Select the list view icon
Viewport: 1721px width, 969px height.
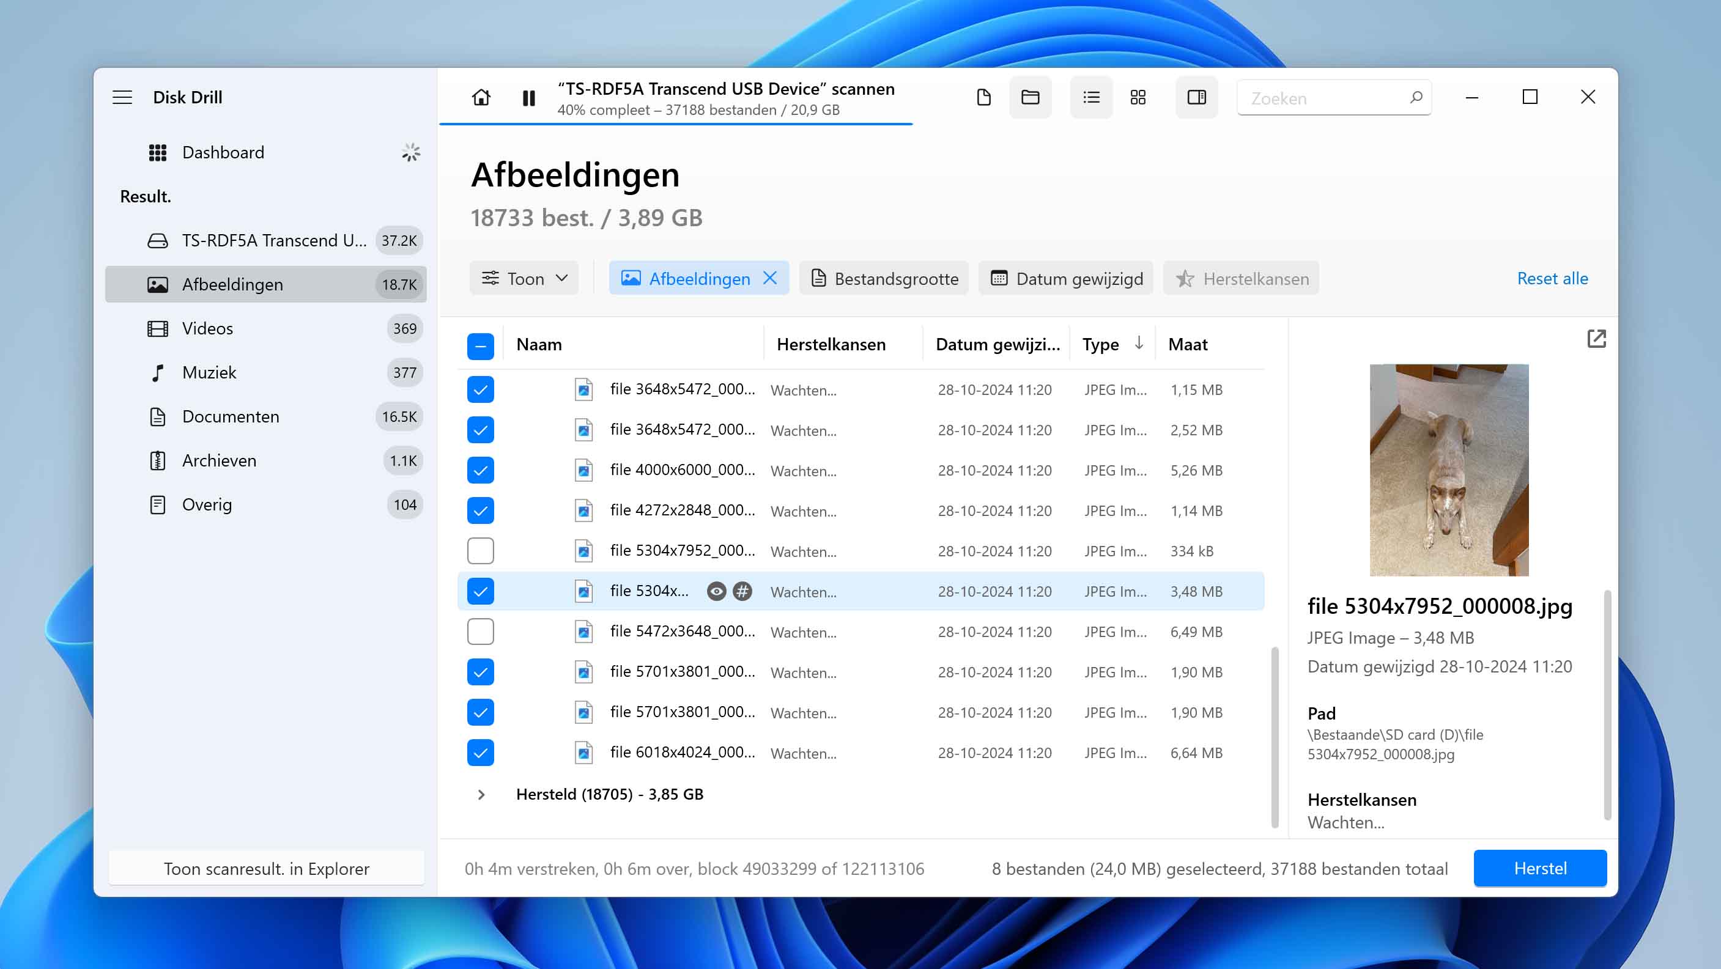click(1089, 97)
